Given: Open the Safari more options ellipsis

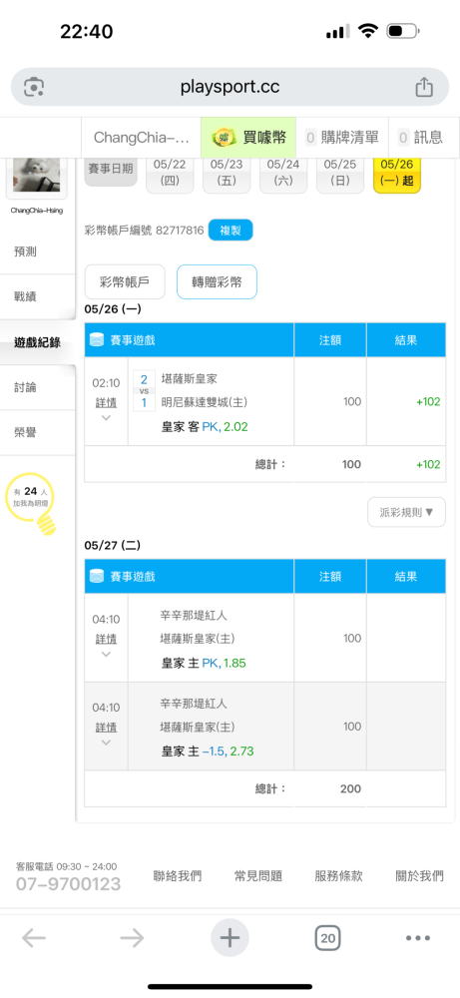Looking at the screenshot, I should pos(418,937).
